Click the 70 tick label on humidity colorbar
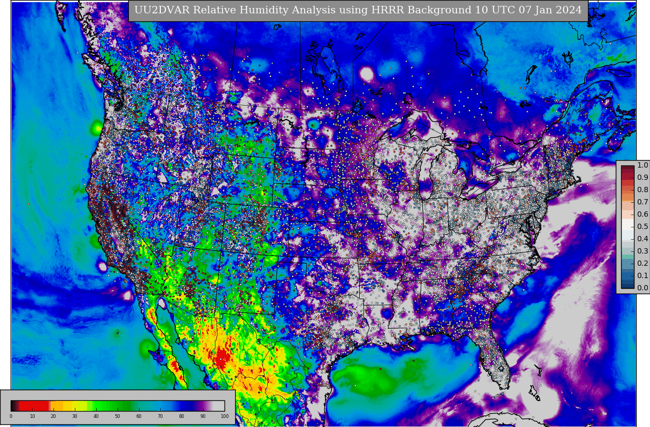Image resolution: width=650 pixels, height=427 pixels. 160,416
